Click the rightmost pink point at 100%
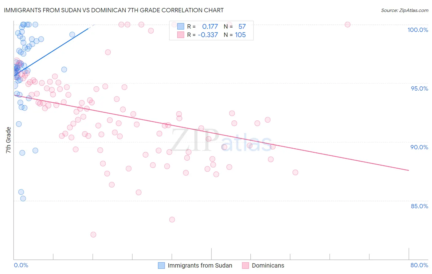 tap(348, 25)
